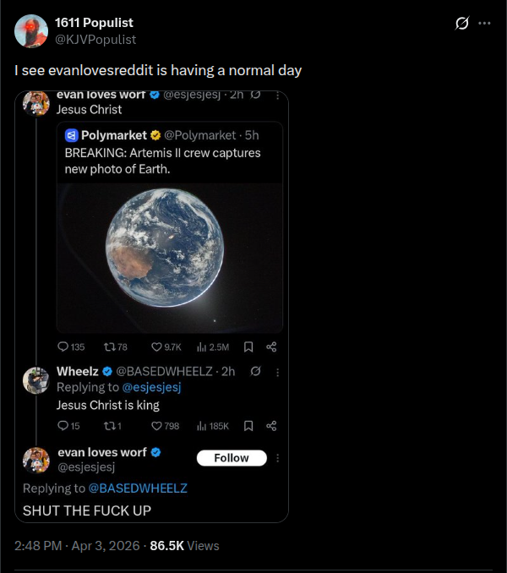Click views icon showing 185K
The height and width of the screenshot is (573, 507).
[202, 426]
